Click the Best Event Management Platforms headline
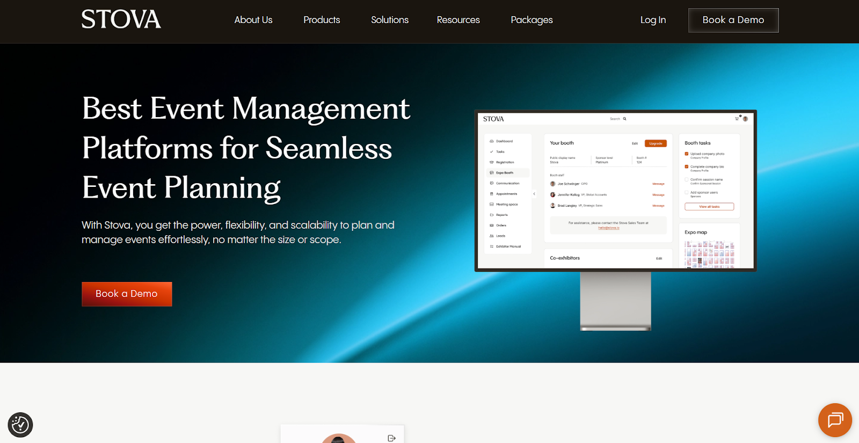The image size is (859, 443). tap(246, 148)
